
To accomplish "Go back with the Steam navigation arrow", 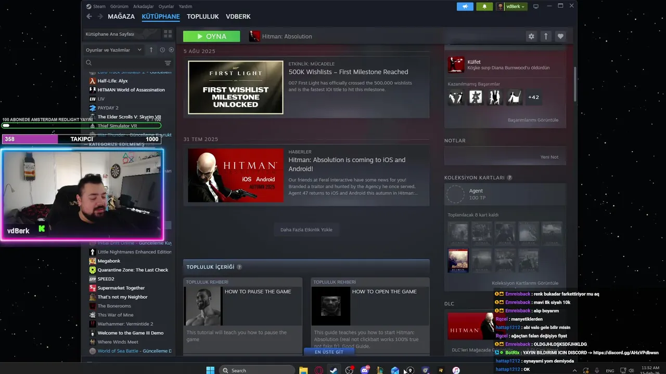I will pyautogui.click(x=89, y=17).
